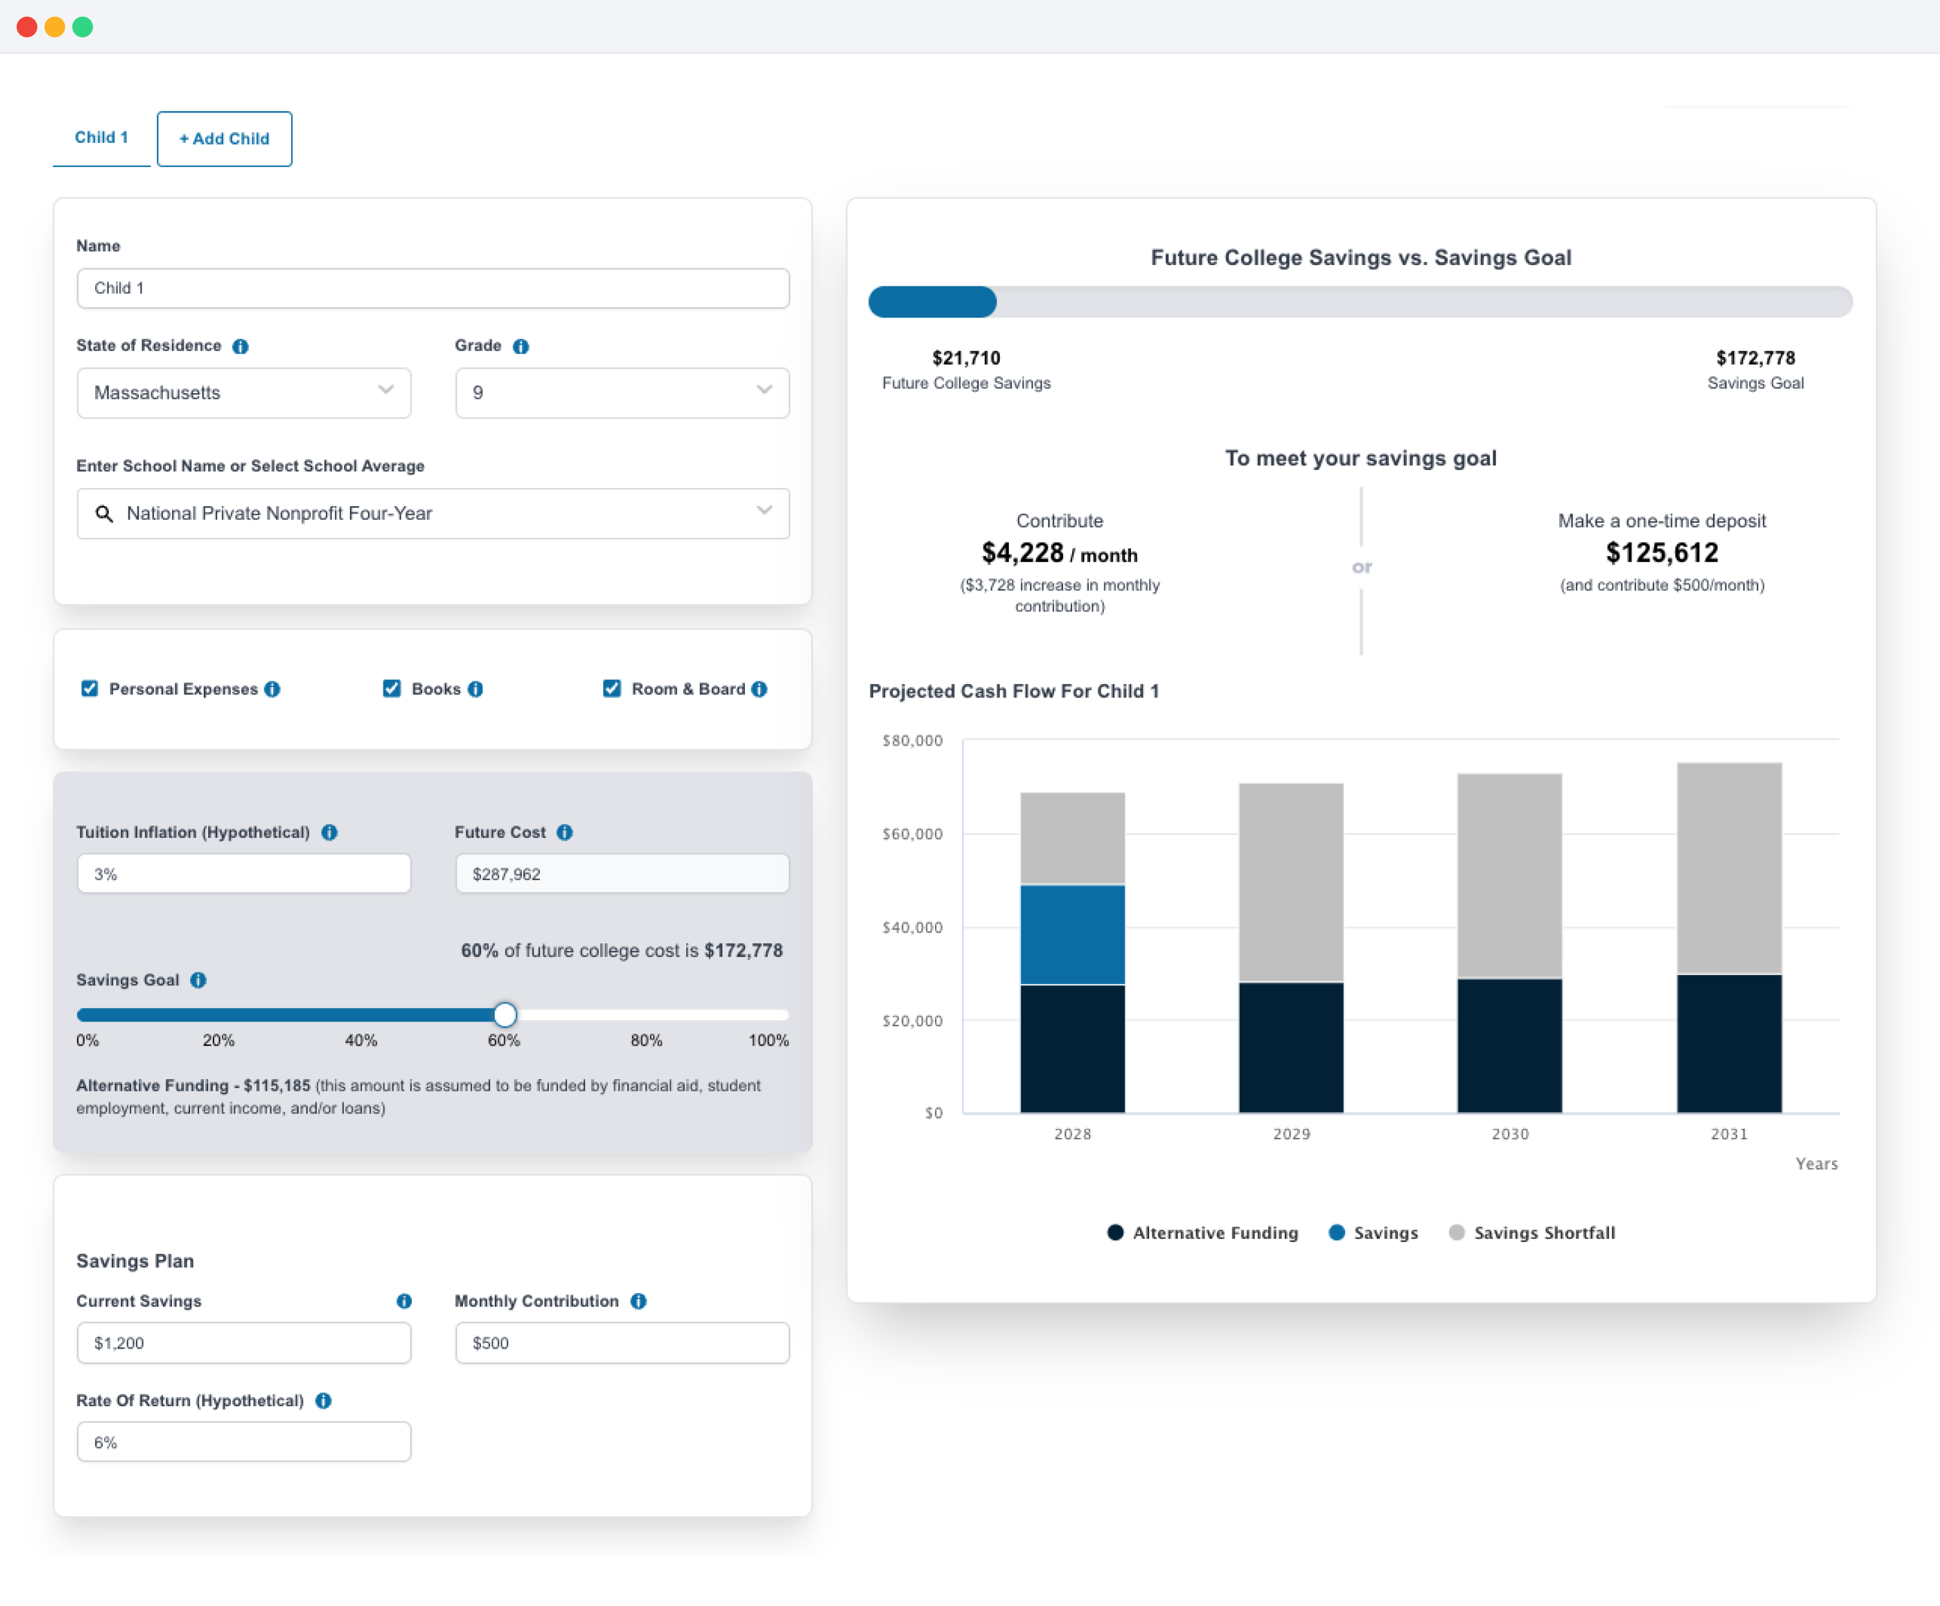Uncheck the Books checkbox

pos(392,689)
